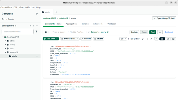Focus the Search connections field

pos(17,32)
